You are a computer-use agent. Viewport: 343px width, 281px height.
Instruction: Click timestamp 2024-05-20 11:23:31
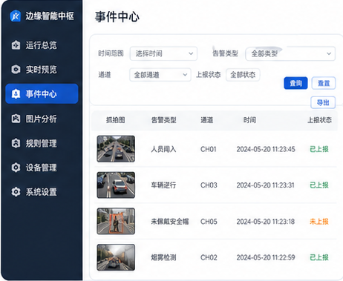point(265,185)
